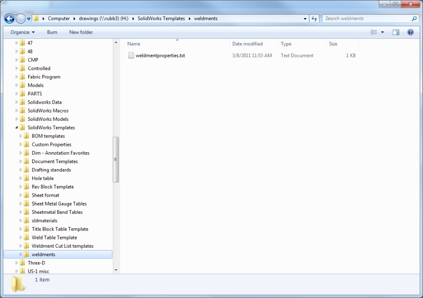This screenshot has width=423, height=298.
Task: Click the search magnifier icon
Action: click(414, 19)
